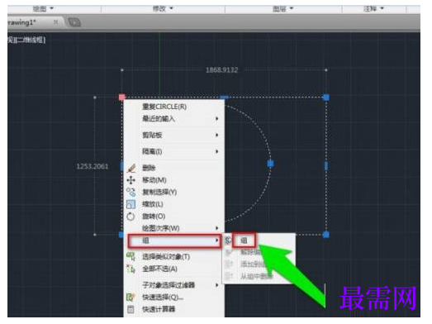Click the remove-from-group icon for 从组中删除
The image size is (432, 324).
[229, 276]
